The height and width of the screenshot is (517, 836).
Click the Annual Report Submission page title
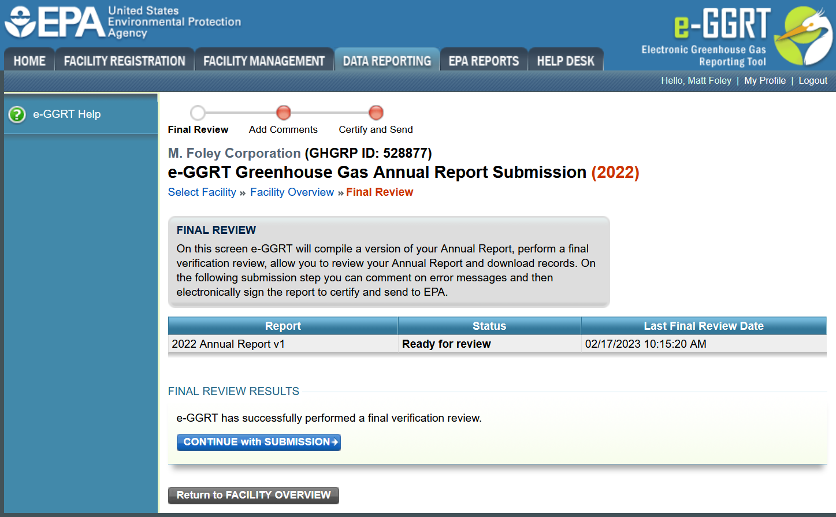[x=403, y=172]
